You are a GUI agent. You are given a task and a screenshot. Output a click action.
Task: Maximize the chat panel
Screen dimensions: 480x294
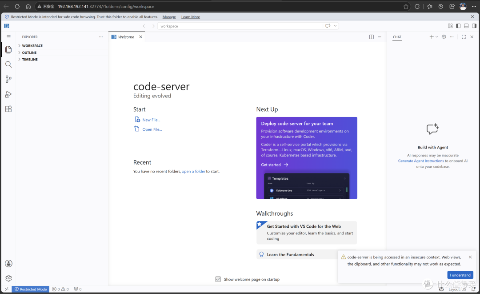click(x=464, y=37)
